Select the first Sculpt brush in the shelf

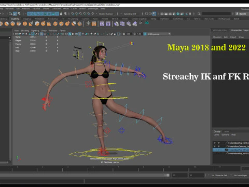[1, 23]
